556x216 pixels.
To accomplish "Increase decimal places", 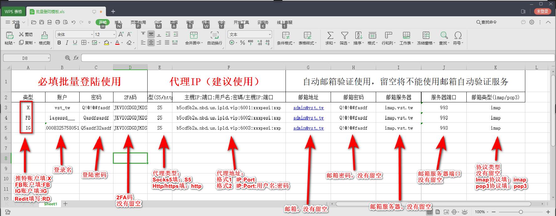I will [260, 43].
